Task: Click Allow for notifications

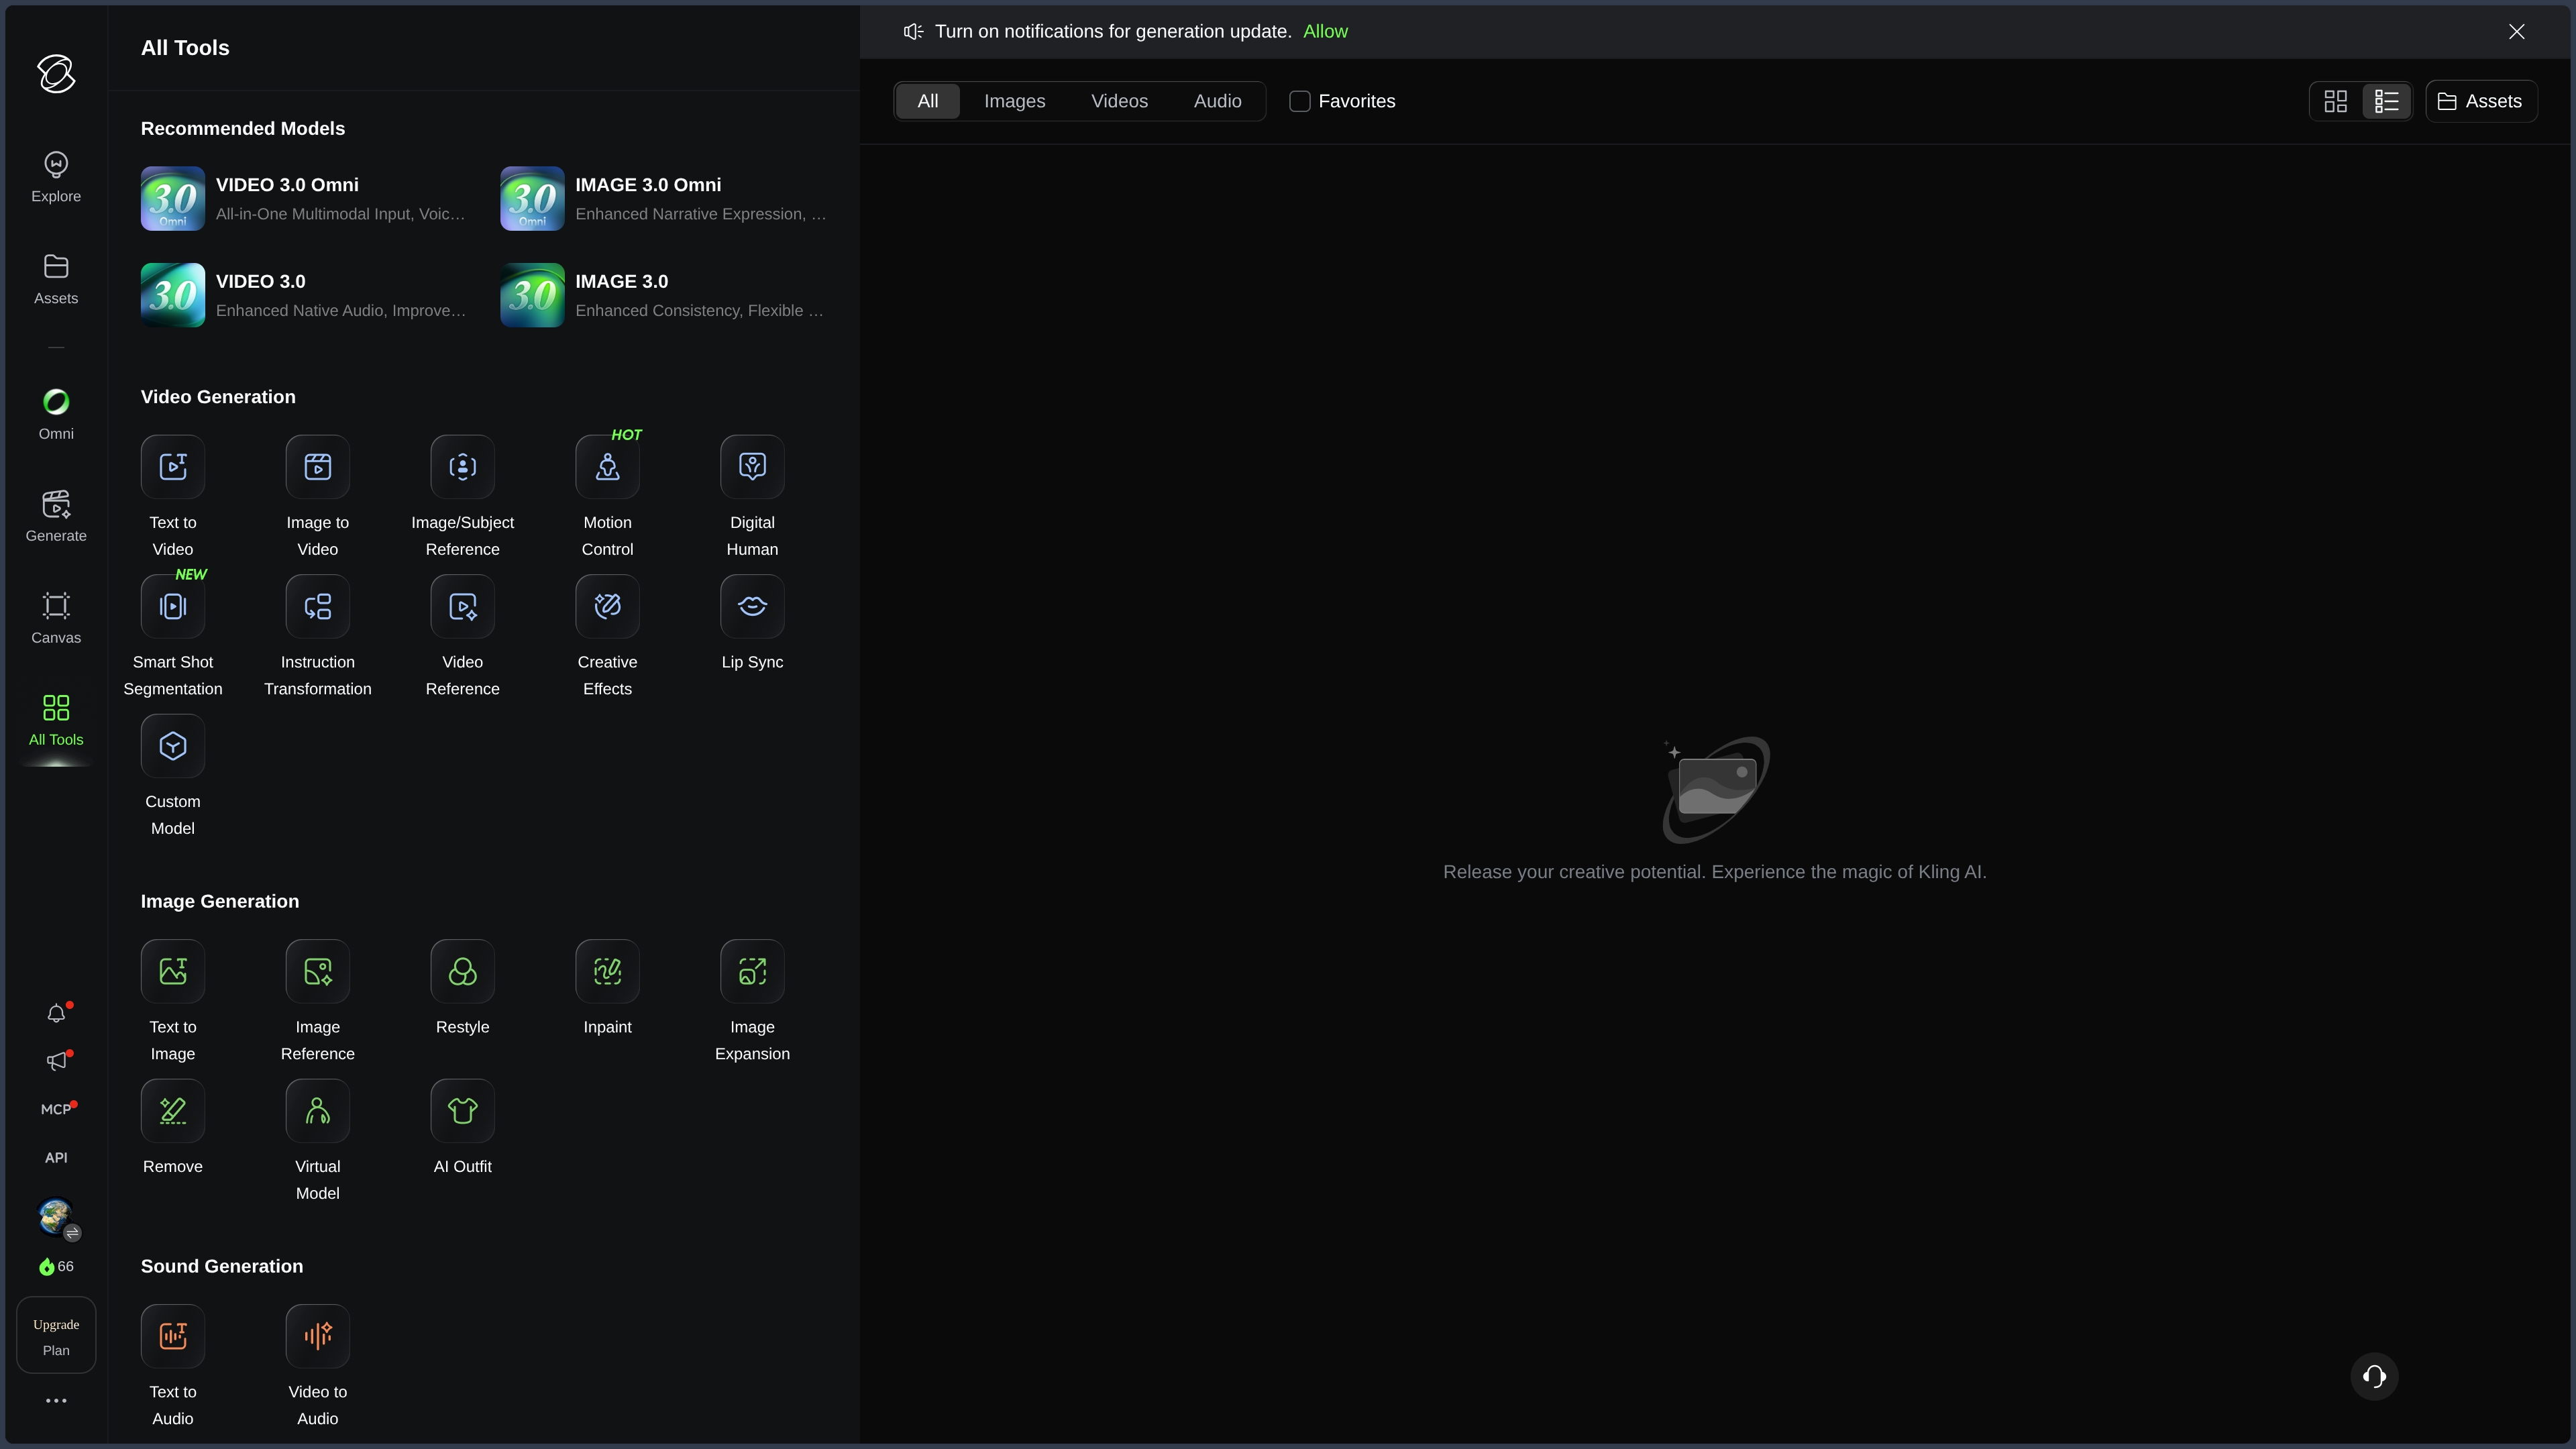Action: 1325,31
